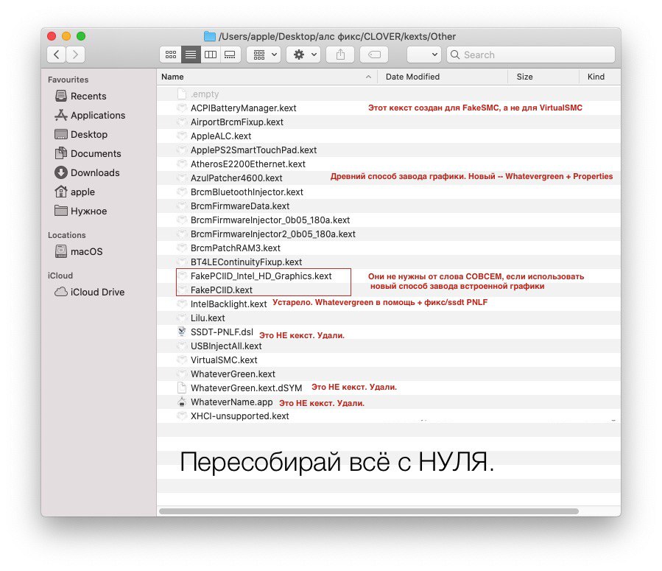
Task: Open Applications in the sidebar
Action: pyautogui.click(x=90, y=115)
